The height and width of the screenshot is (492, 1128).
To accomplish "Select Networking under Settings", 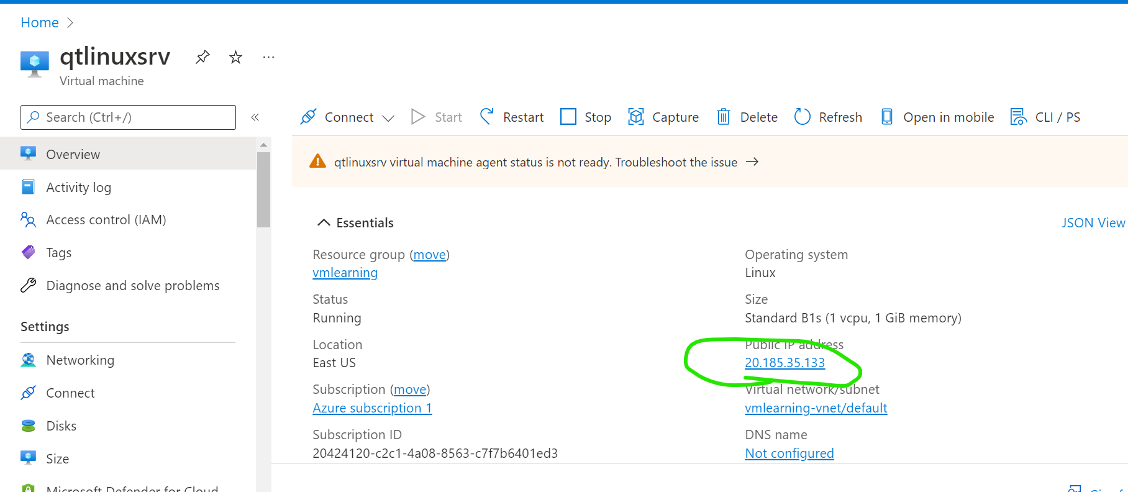I will 80,360.
